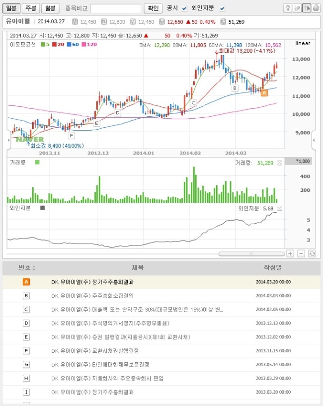
Task: Click the 고가 high price icon
Action: click(x=104, y=22)
